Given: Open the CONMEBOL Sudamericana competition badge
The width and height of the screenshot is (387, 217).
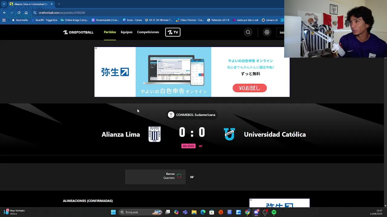Looking at the screenshot, I should (192, 115).
